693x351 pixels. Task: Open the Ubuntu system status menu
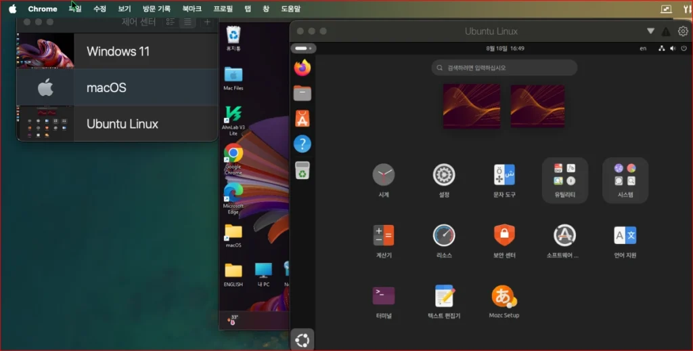[673, 48]
